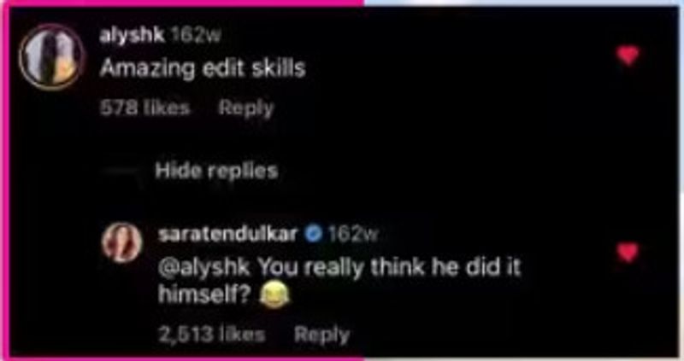
Task: Reply to the alyshk comment
Action: [246, 108]
